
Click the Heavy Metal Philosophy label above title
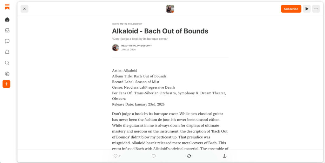(x=127, y=24)
